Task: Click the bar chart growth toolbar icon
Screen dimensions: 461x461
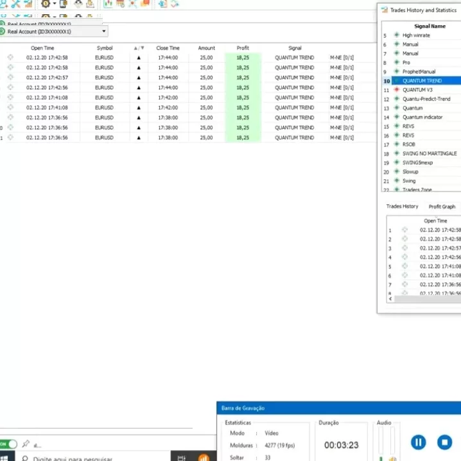Action: [x=28, y=3]
